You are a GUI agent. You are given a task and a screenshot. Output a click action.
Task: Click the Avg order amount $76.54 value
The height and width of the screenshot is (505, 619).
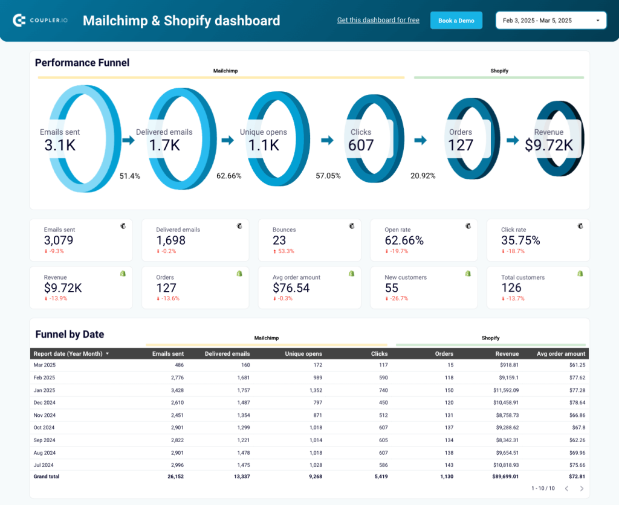pyautogui.click(x=291, y=288)
